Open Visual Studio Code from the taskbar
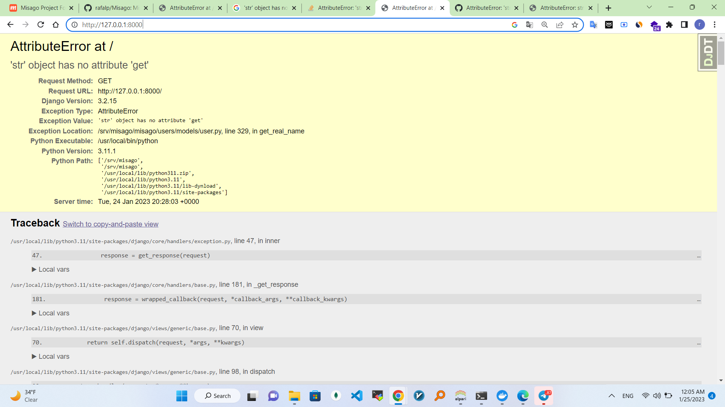This screenshot has height=407, width=725. click(x=356, y=396)
